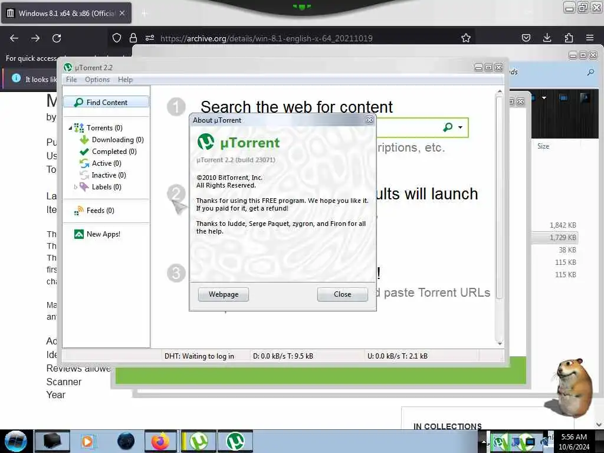The height and width of the screenshot is (453, 604).
Task: Click µTorrent 2.2 title bar icon
Action: (68, 67)
